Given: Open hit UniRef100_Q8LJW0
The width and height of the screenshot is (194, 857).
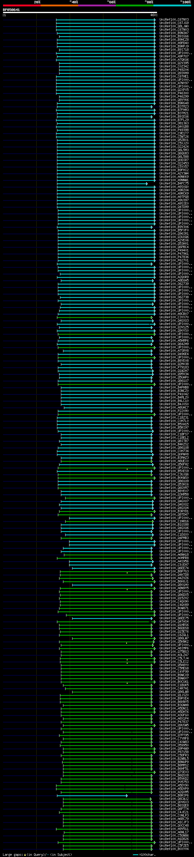Looking at the screenshot, I should 174,27.
